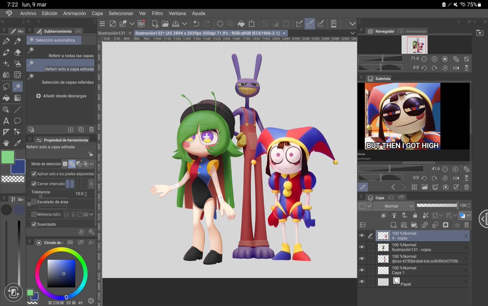Click the main green color swatch
This screenshot has height=306, width=488.
pyautogui.click(x=8, y=157)
